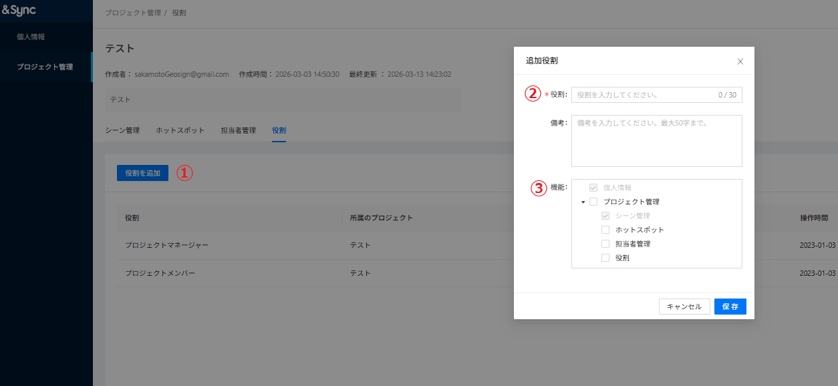Close the 追加役割 dialog with X
Image resolution: width=838 pixels, height=386 pixels.
click(740, 61)
